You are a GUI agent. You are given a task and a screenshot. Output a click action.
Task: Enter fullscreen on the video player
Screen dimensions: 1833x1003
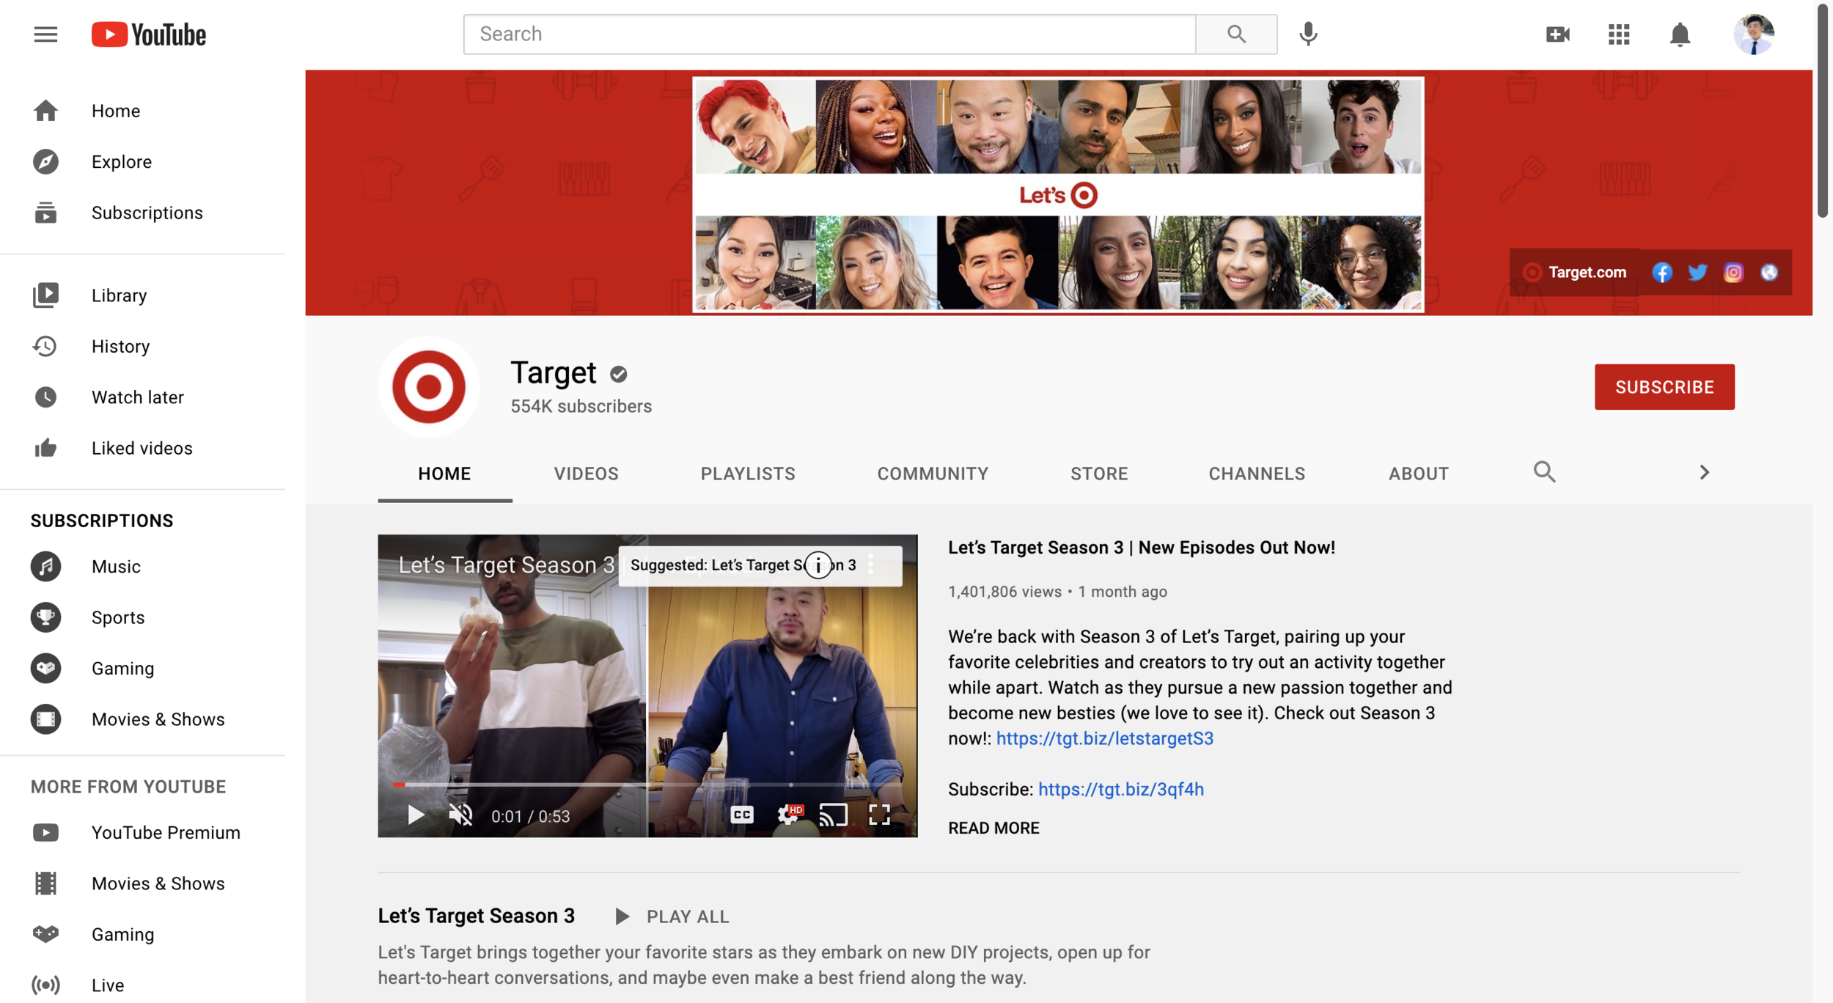879,815
